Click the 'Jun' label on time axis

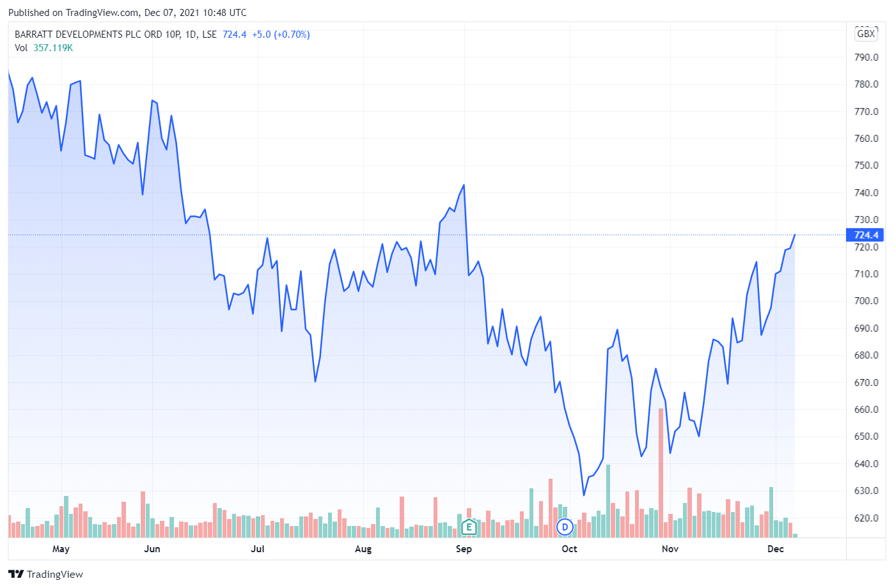[152, 549]
